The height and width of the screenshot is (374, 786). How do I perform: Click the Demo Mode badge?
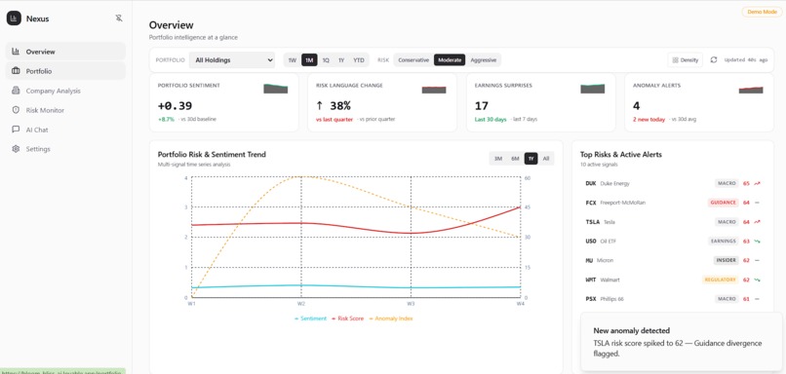click(x=762, y=12)
